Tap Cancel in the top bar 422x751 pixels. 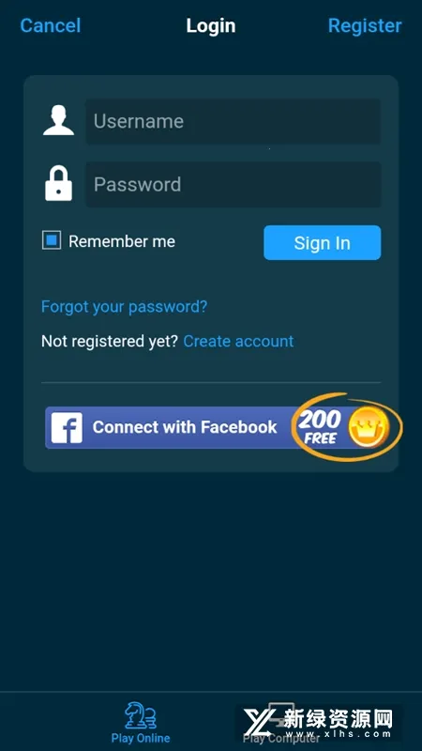tap(51, 25)
